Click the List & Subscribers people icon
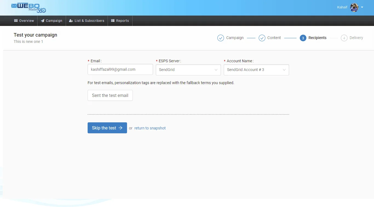 71,21
